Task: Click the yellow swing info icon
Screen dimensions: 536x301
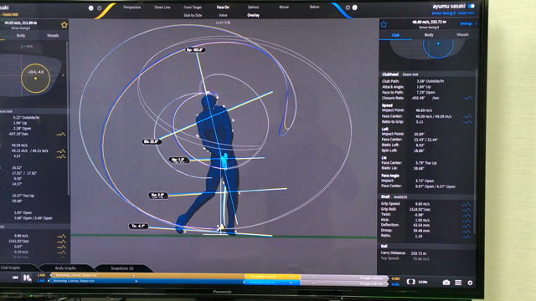Action: (x=91, y=8)
